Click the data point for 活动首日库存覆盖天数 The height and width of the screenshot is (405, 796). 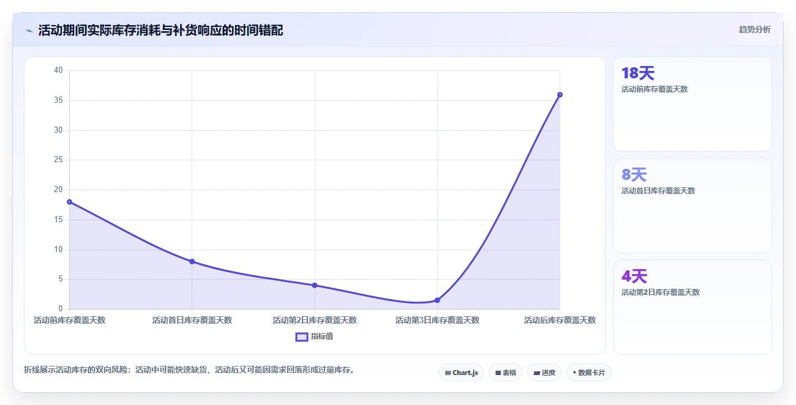pos(192,261)
